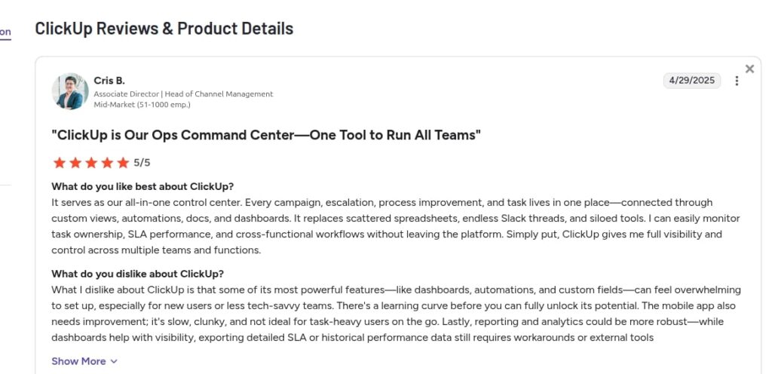Open reviewer name Cris B.
Screen dimensions: 772x374
(109, 81)
